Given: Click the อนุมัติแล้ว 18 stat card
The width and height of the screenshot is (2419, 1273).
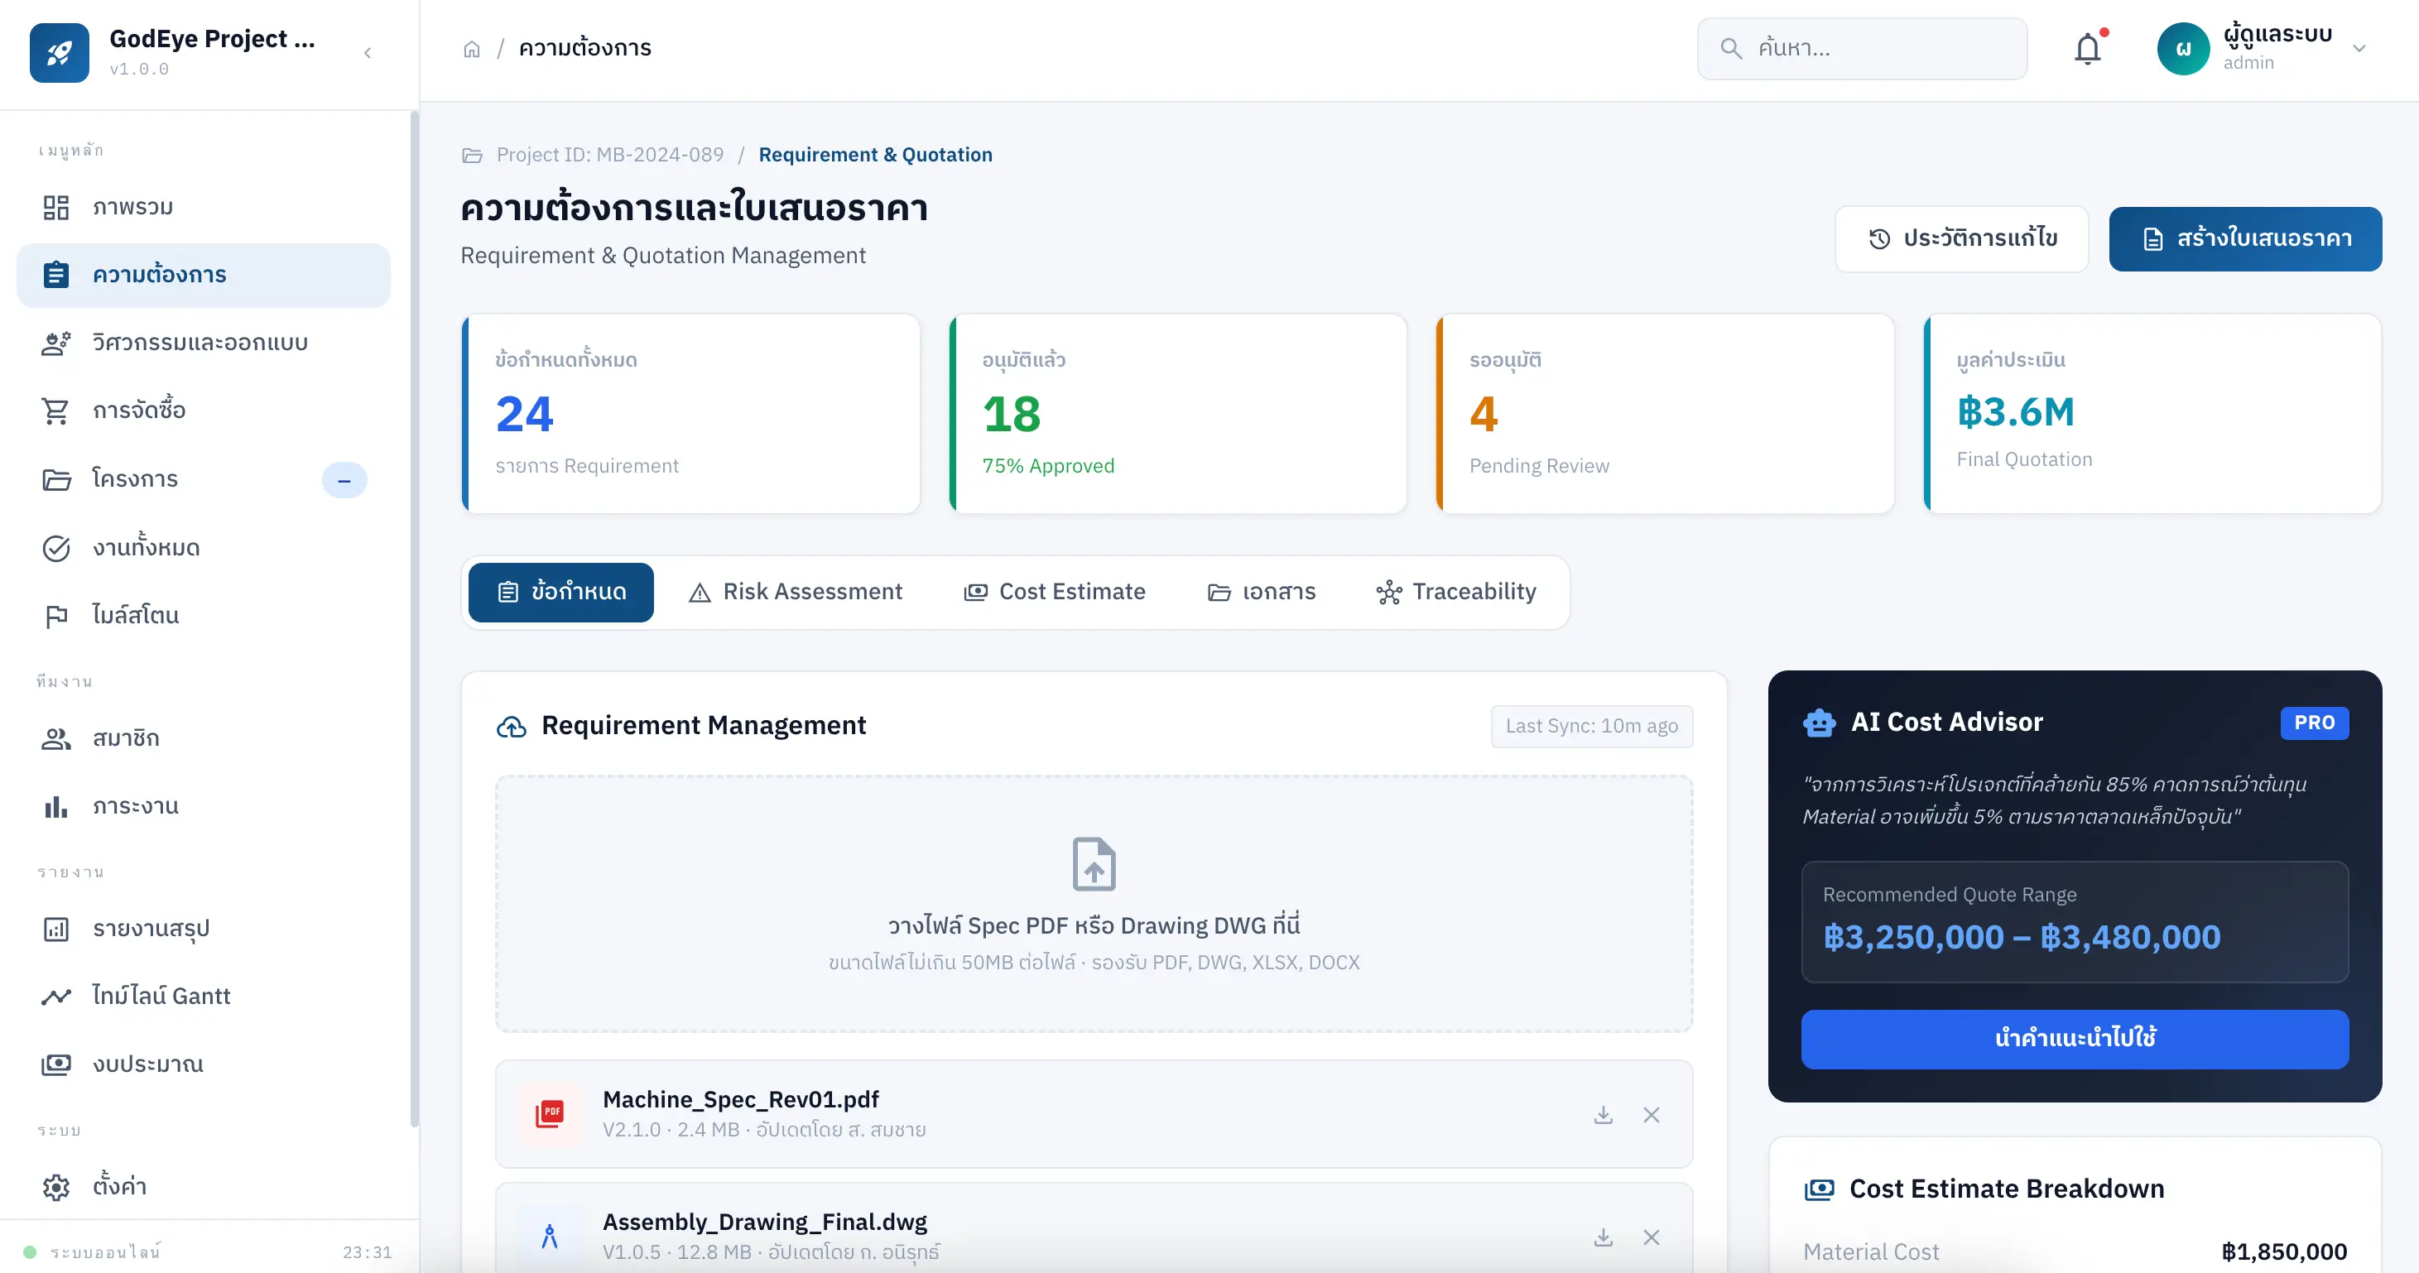Looking at the screenshot, I should coord(1177,413).
